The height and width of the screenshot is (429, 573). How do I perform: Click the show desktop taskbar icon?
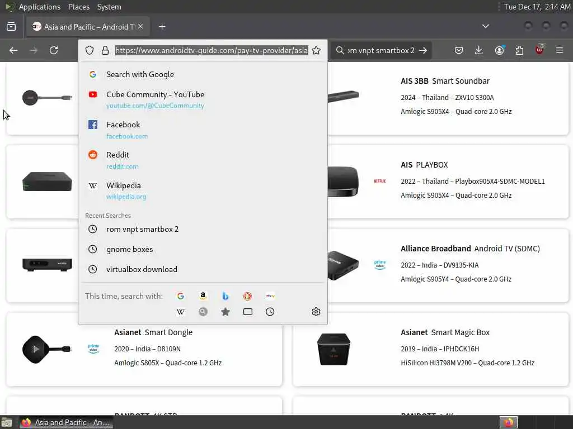pos(7,423)
